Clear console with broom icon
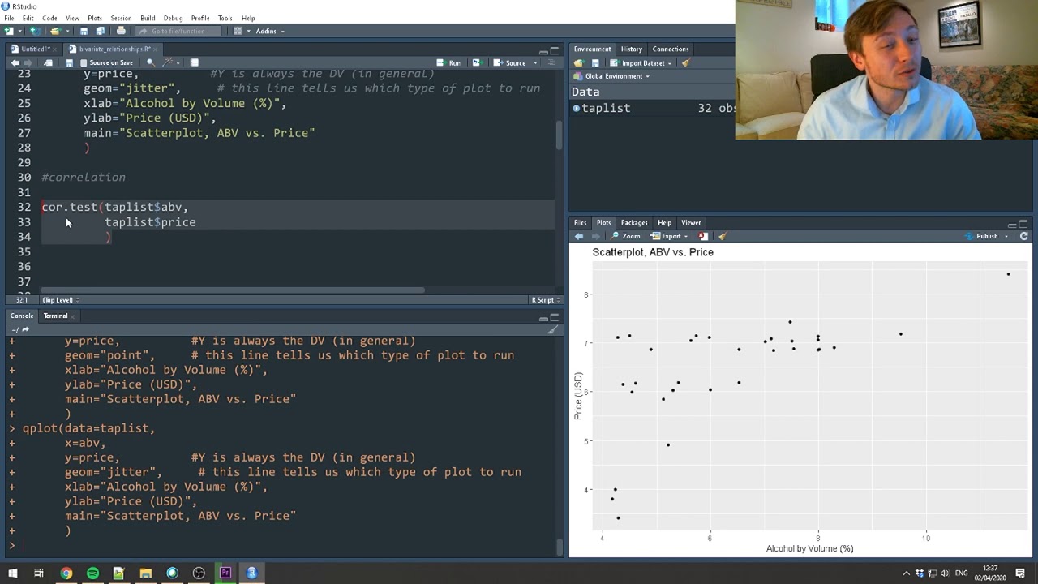1038x584 pixels. [553, 329]
